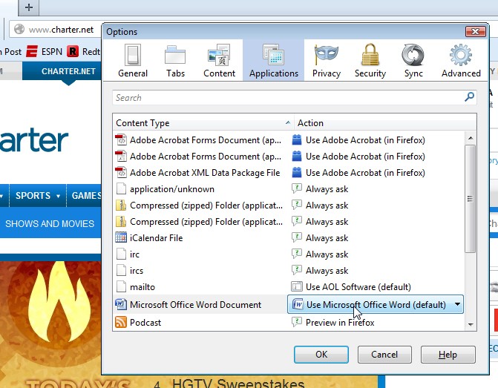The image size is (498, 388).
Task: Click the Podcast RSS feed icon
Action: point(121,322)
